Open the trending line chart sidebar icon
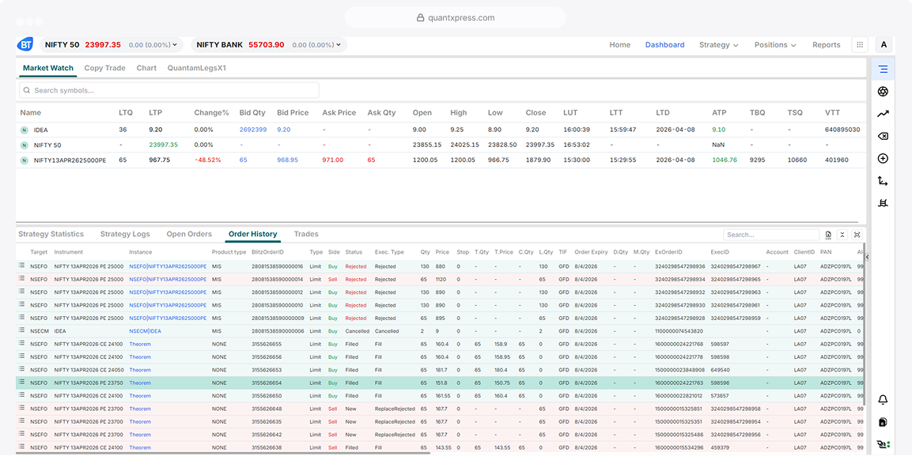The image size is (912, 456). (x=883, y=114)
